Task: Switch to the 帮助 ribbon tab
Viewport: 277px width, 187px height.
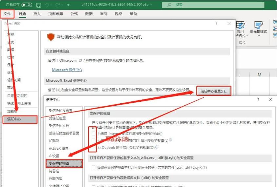Action: tap(133, 14)
